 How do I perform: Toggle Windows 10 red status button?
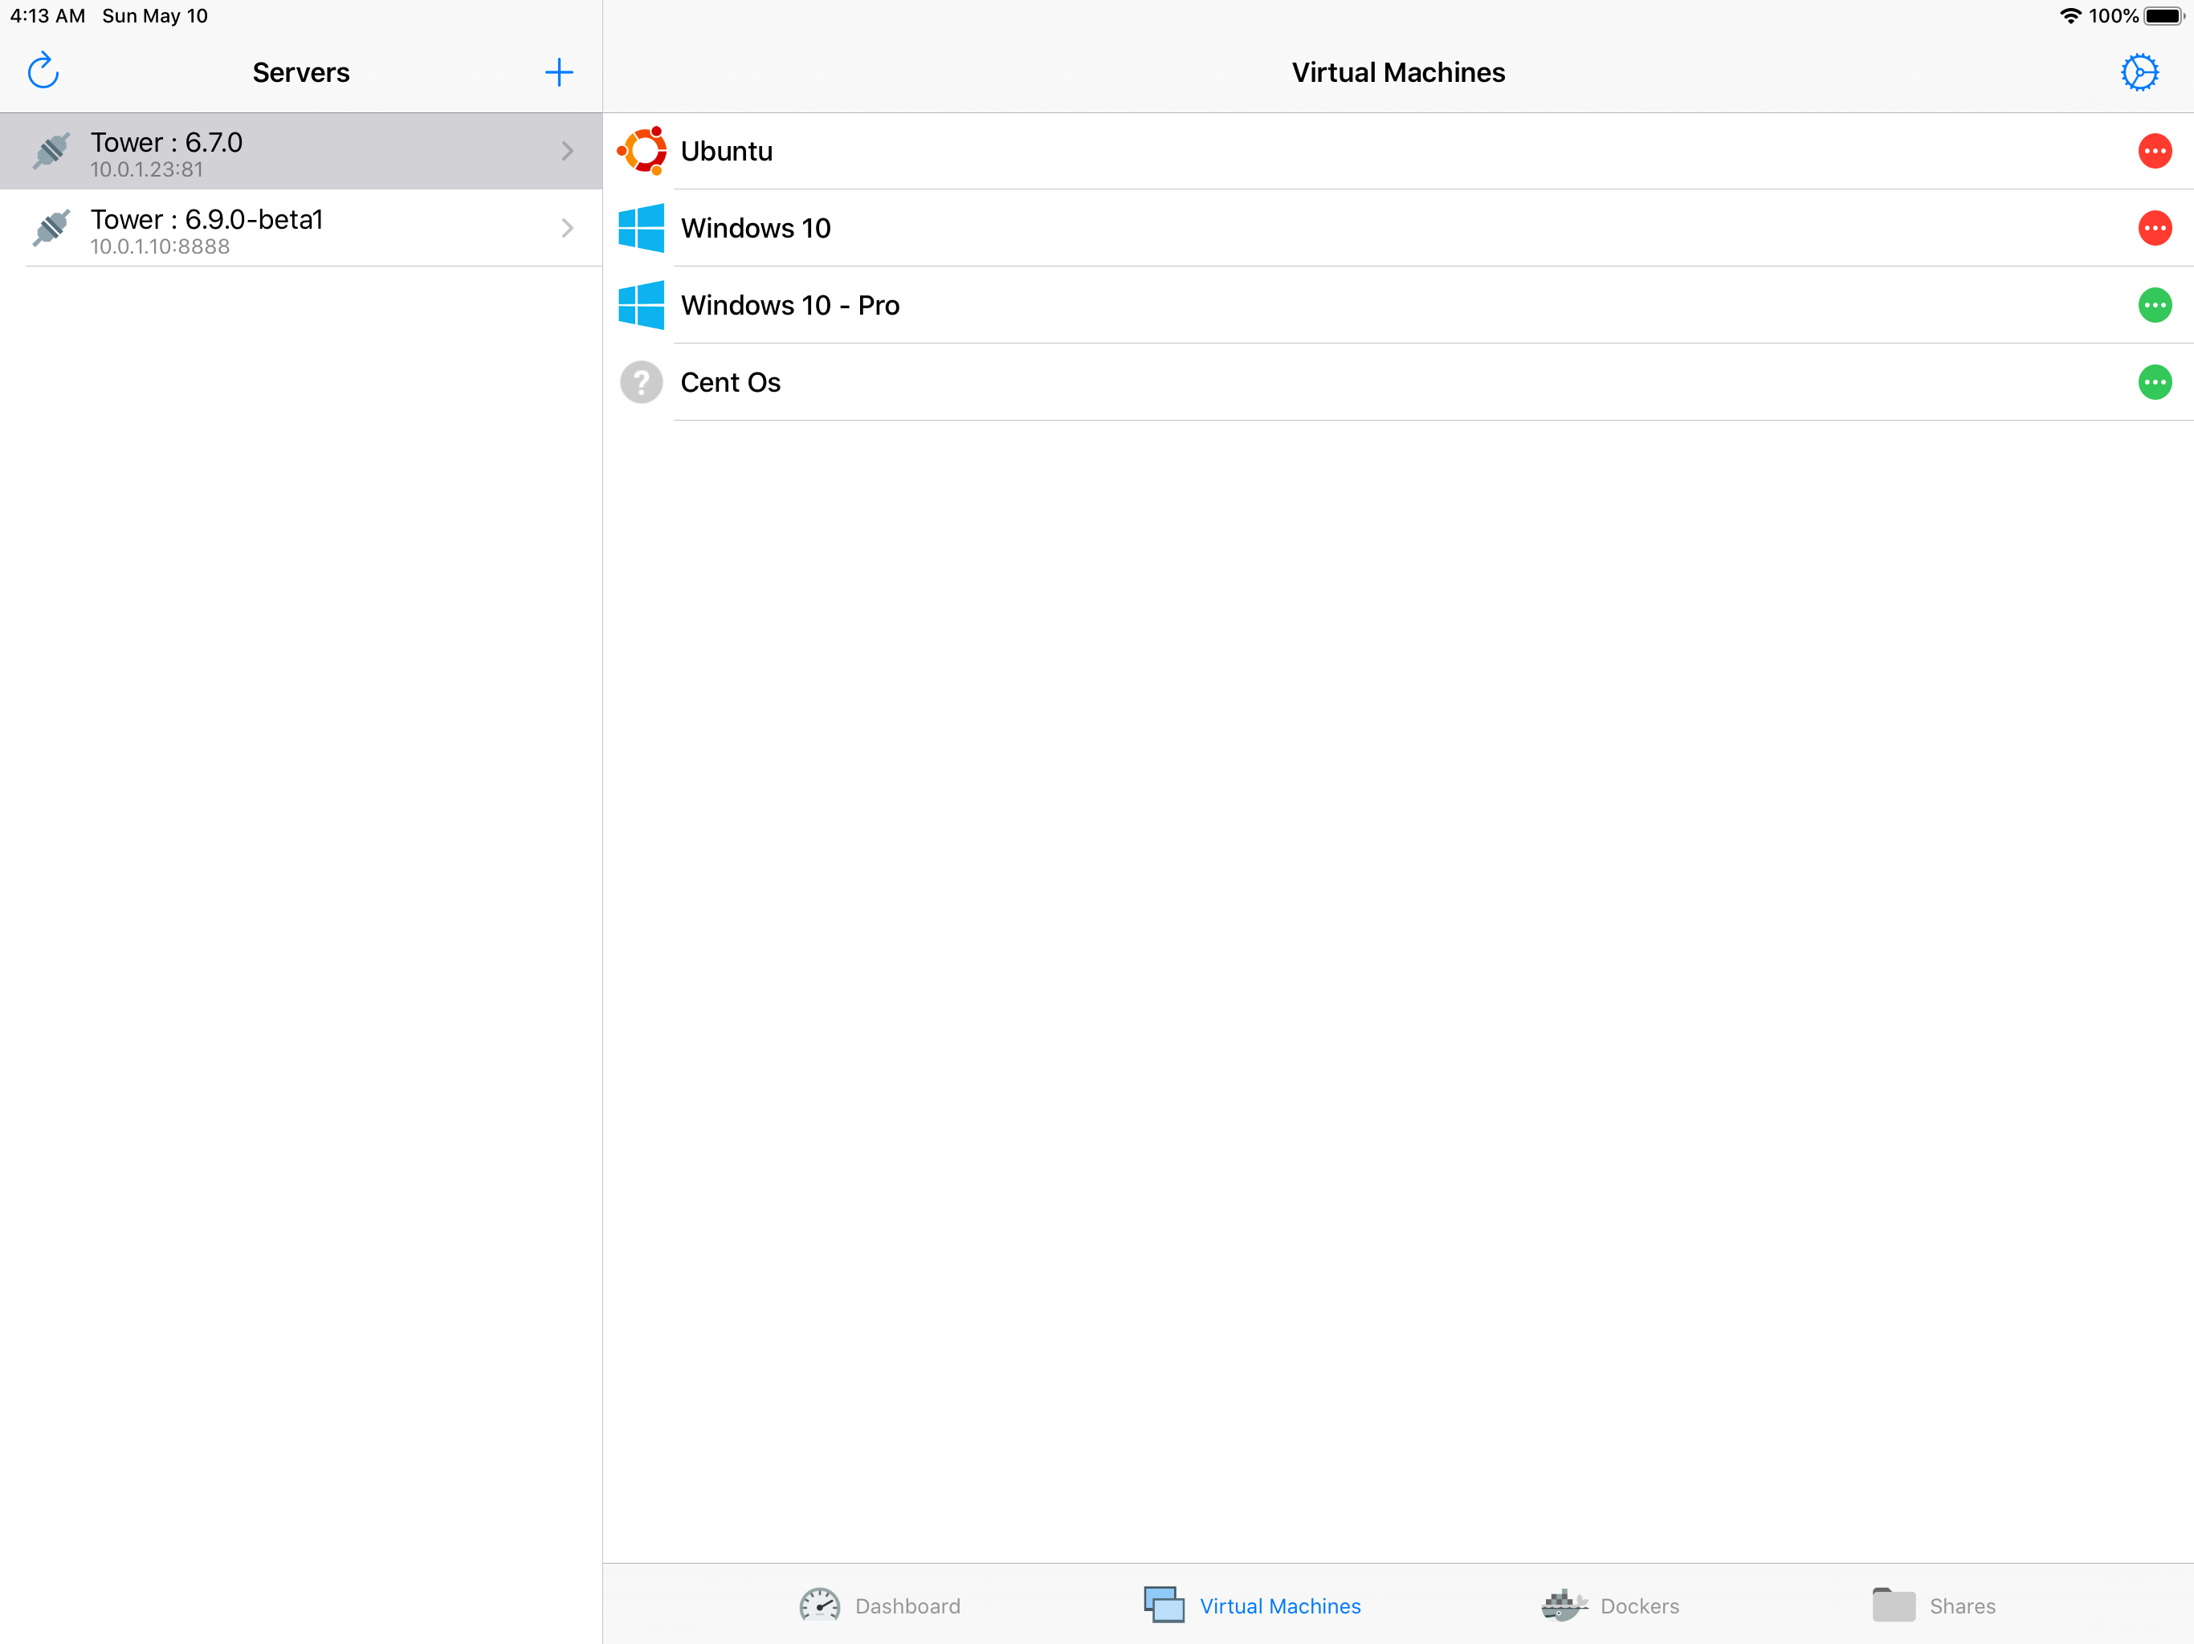click(2155, 228)
